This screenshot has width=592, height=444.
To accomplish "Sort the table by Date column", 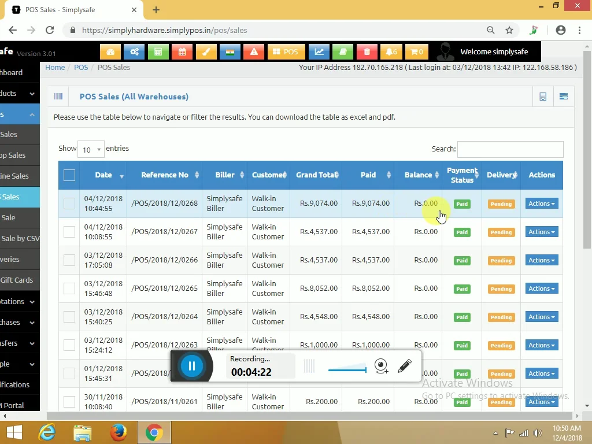I will [103, 175].
